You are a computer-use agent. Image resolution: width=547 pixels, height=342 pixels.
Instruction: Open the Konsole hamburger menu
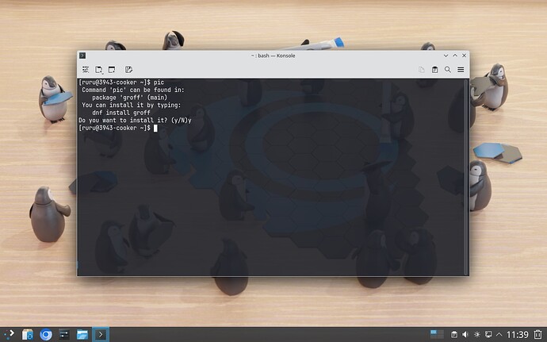[x=461, y=70]
